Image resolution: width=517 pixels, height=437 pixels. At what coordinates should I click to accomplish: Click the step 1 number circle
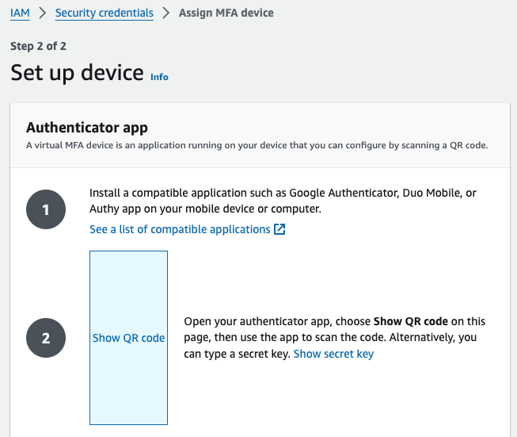click(x=46, y=210)
